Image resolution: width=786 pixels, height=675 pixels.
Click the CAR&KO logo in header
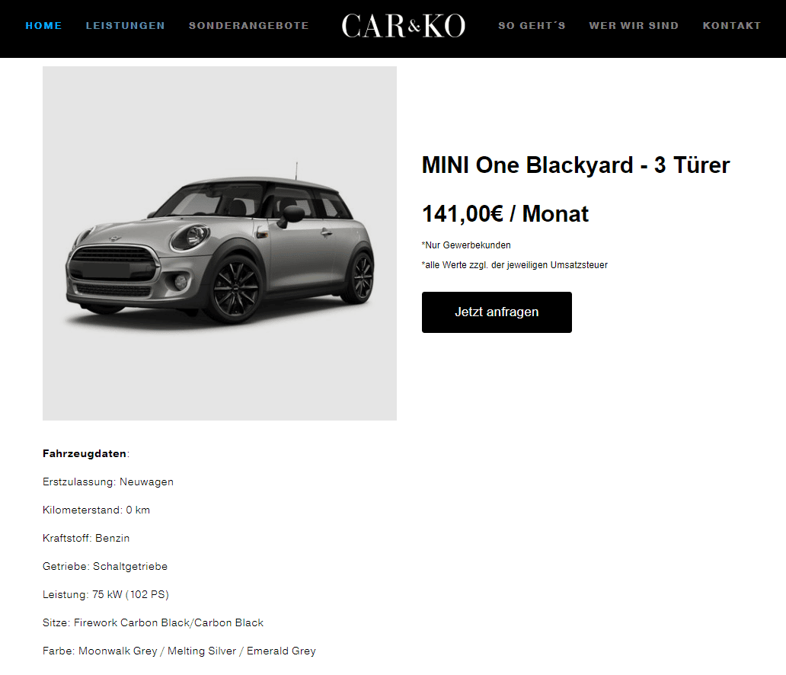(x=403, y=26)
